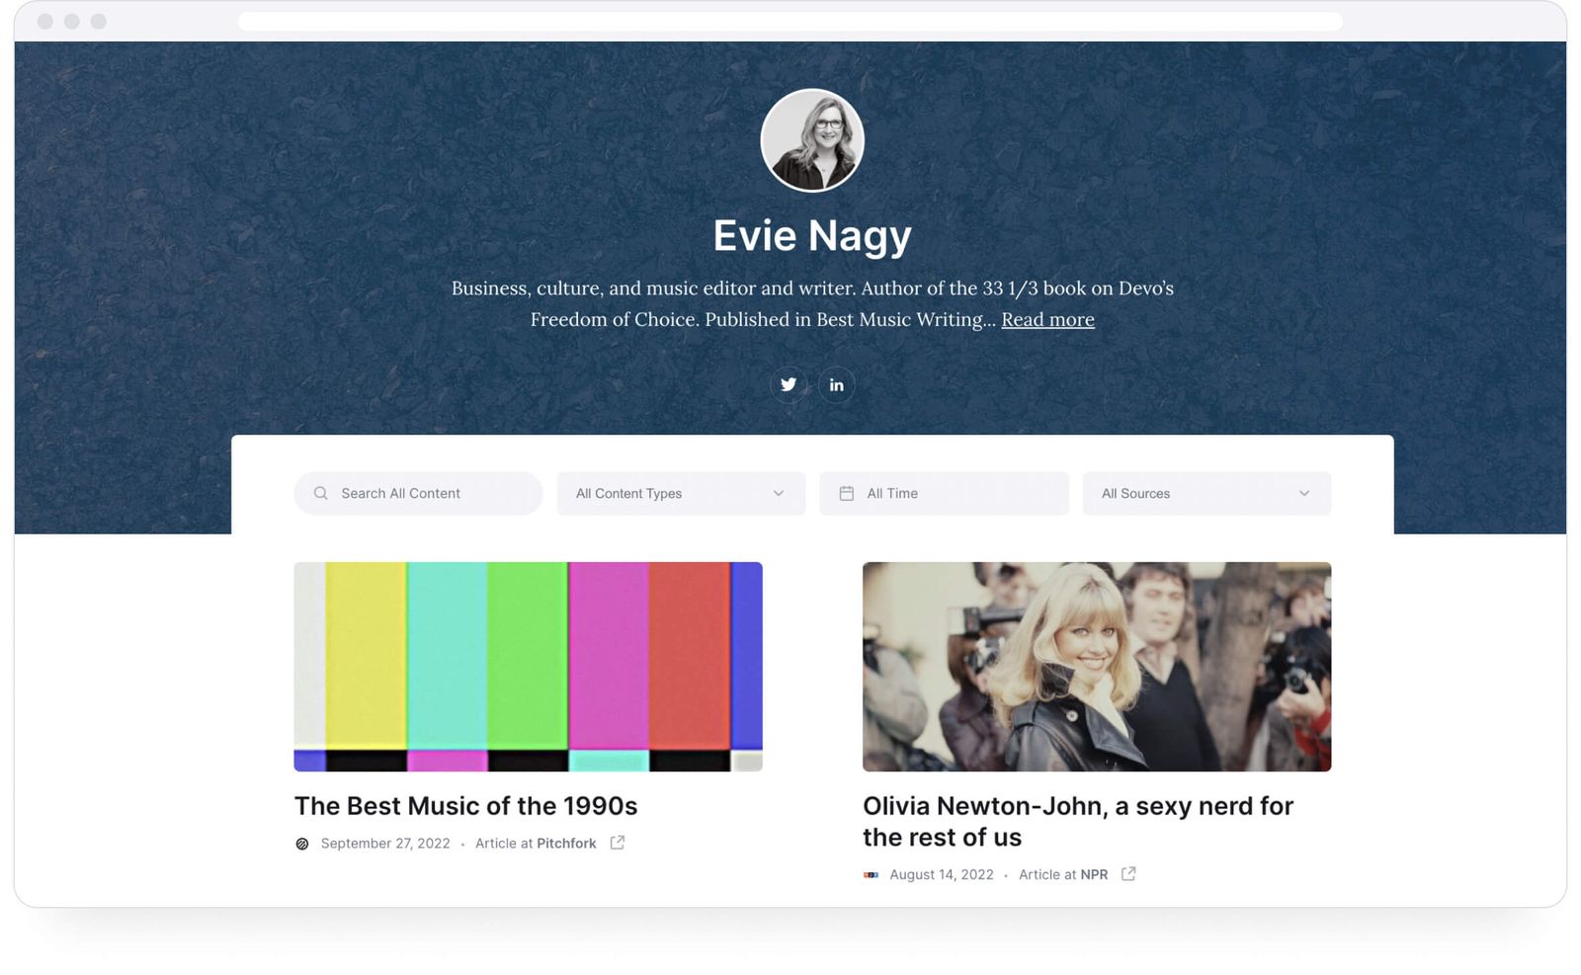This screenshot has height=975, width=1581.
Task: Open the Read more link in the bio
Action: [x=1046, y=319]
